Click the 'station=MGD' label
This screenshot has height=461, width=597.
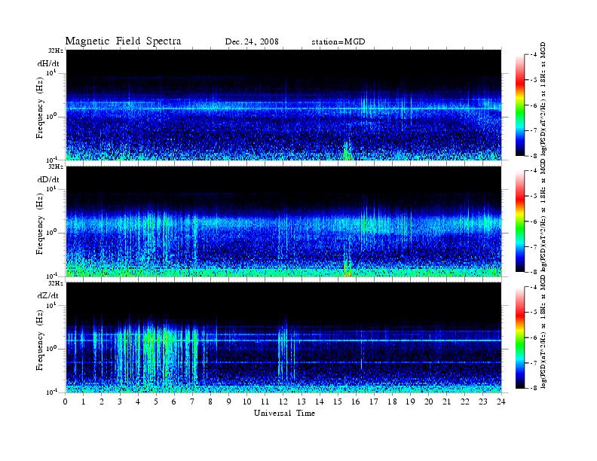coord(338,42)
